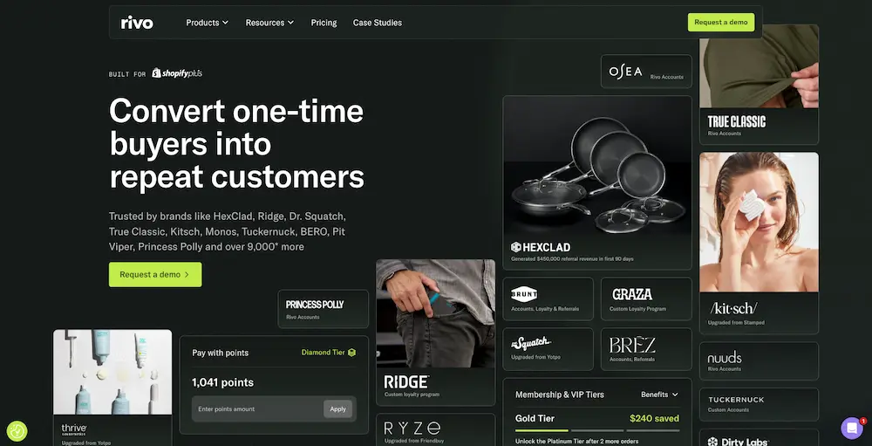Image resolution: width=872 pixels, height=446 pixels.
Task: Click the rivo logo in the header
Action: click(x=137, y=23)
